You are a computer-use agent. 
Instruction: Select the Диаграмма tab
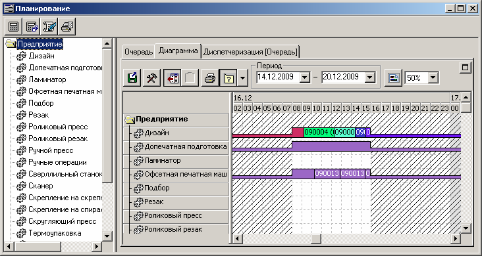click(178, 51)
